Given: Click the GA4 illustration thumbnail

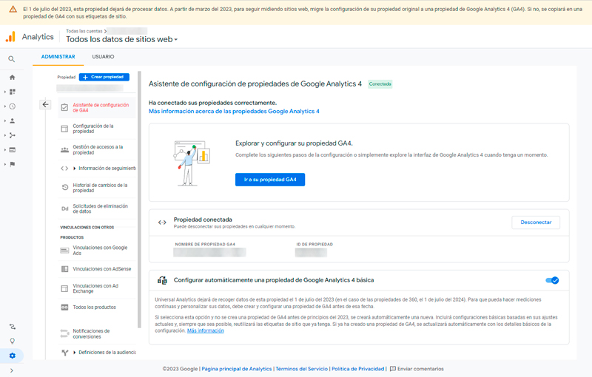Looking at the screenshot, I should click(192, 163).
